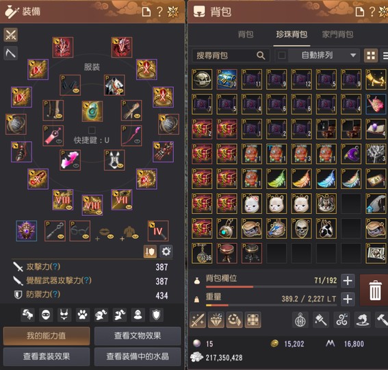Open equipment settings gear icon
388x370 pixels.
[x=166, y=251]
